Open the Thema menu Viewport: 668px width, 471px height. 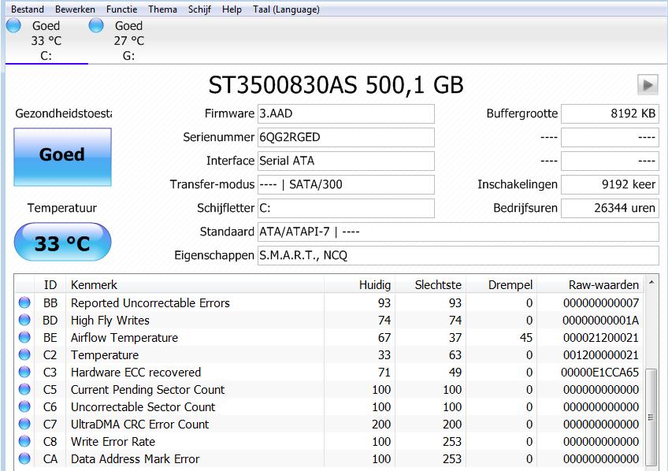pos(162,9)
